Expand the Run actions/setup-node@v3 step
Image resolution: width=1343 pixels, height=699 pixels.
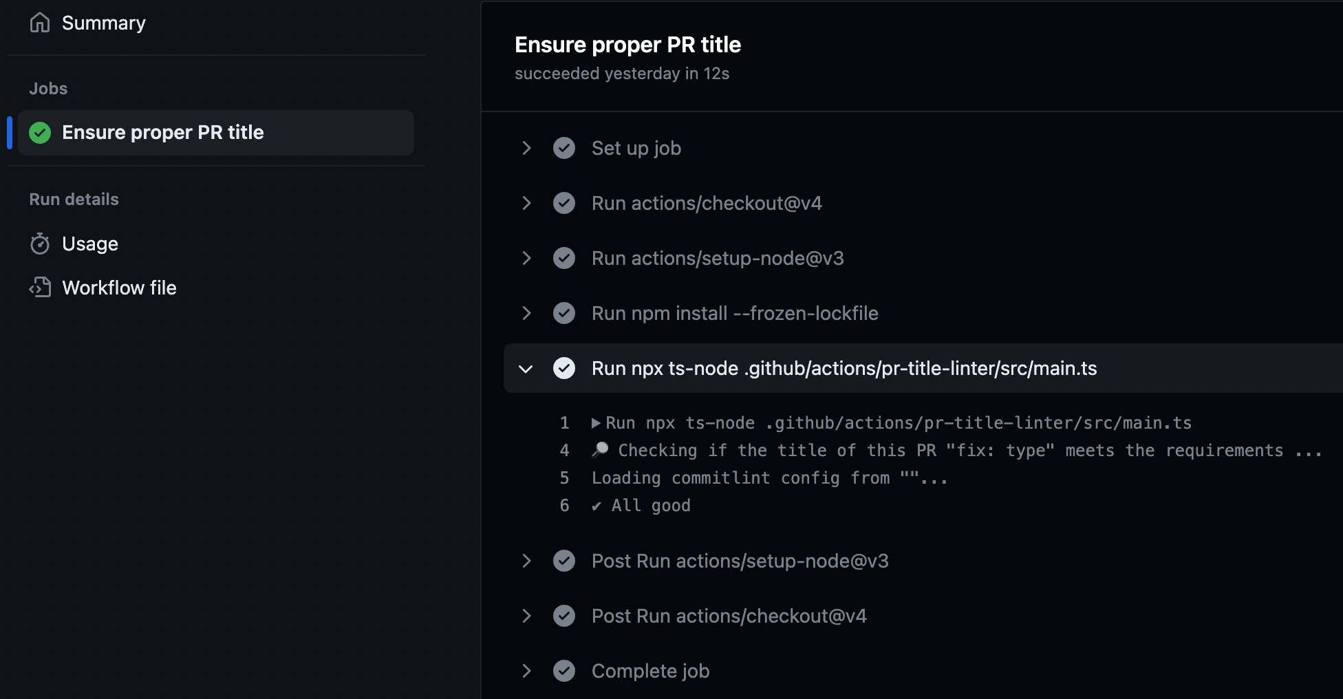(526, 258)
